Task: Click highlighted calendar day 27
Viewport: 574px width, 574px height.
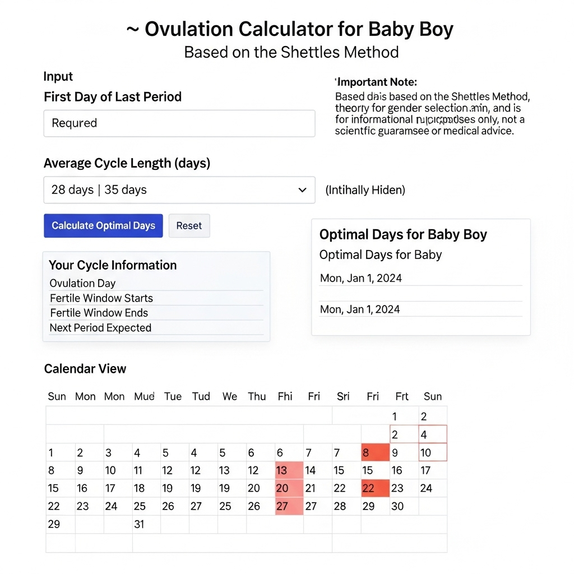Action: coord(289,506)
